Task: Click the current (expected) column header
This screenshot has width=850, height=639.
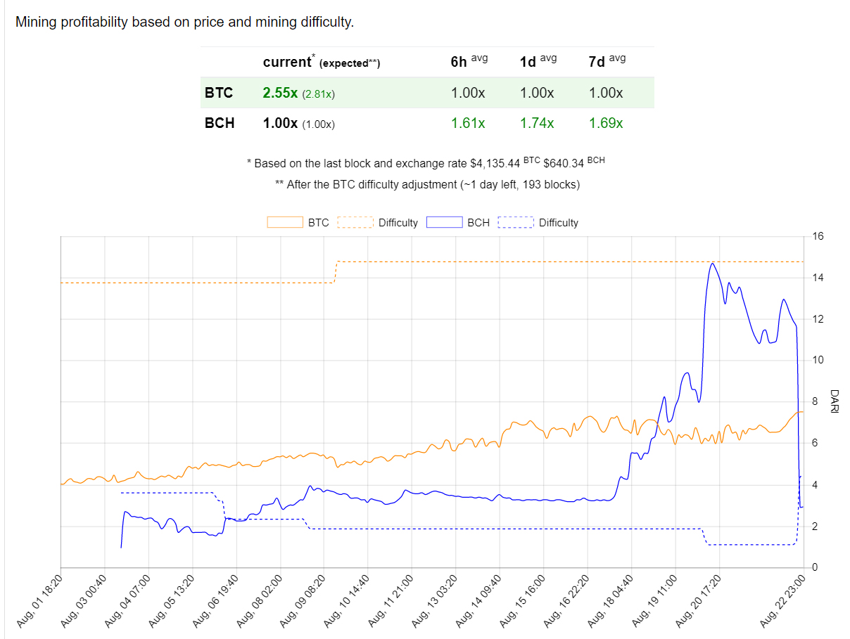Action: 321,63
